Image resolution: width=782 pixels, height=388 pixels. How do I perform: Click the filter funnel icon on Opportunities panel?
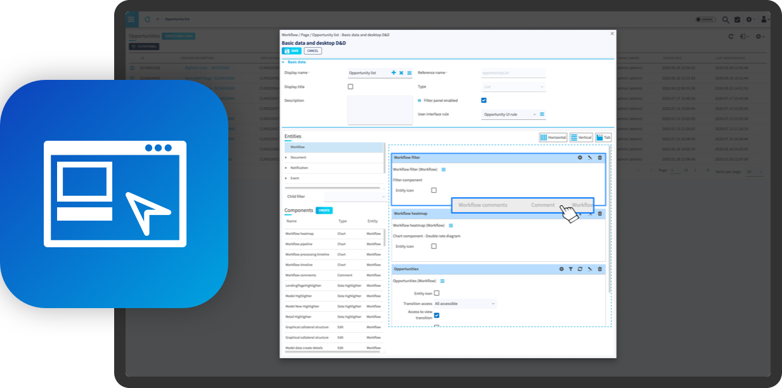571,269
